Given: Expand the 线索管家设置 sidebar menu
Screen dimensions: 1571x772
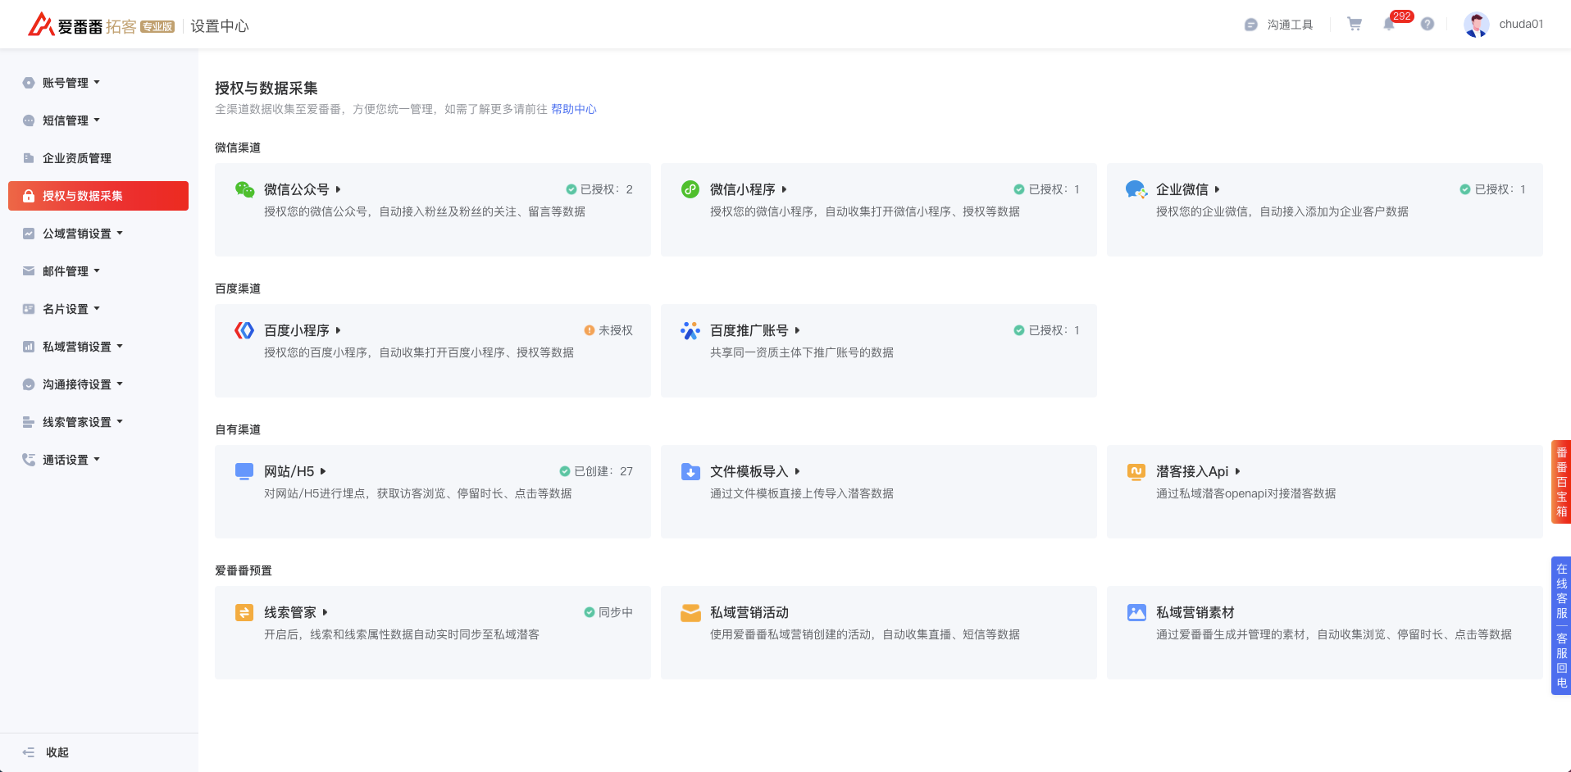Looking at the screenshot, I should [x=98, y=422].
